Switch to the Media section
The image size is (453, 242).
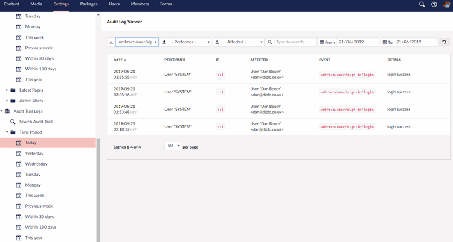pyautogui.click(x=36, y=4)
